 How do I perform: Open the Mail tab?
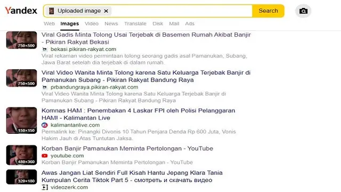(174, 23)
